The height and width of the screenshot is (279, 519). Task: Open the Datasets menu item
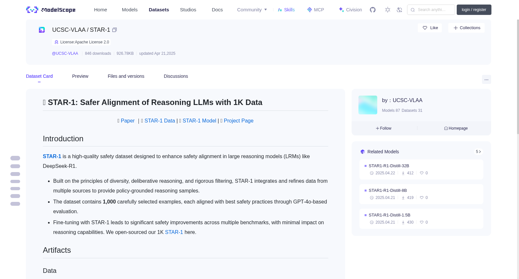pyautogui.click(x=159, y=10)
